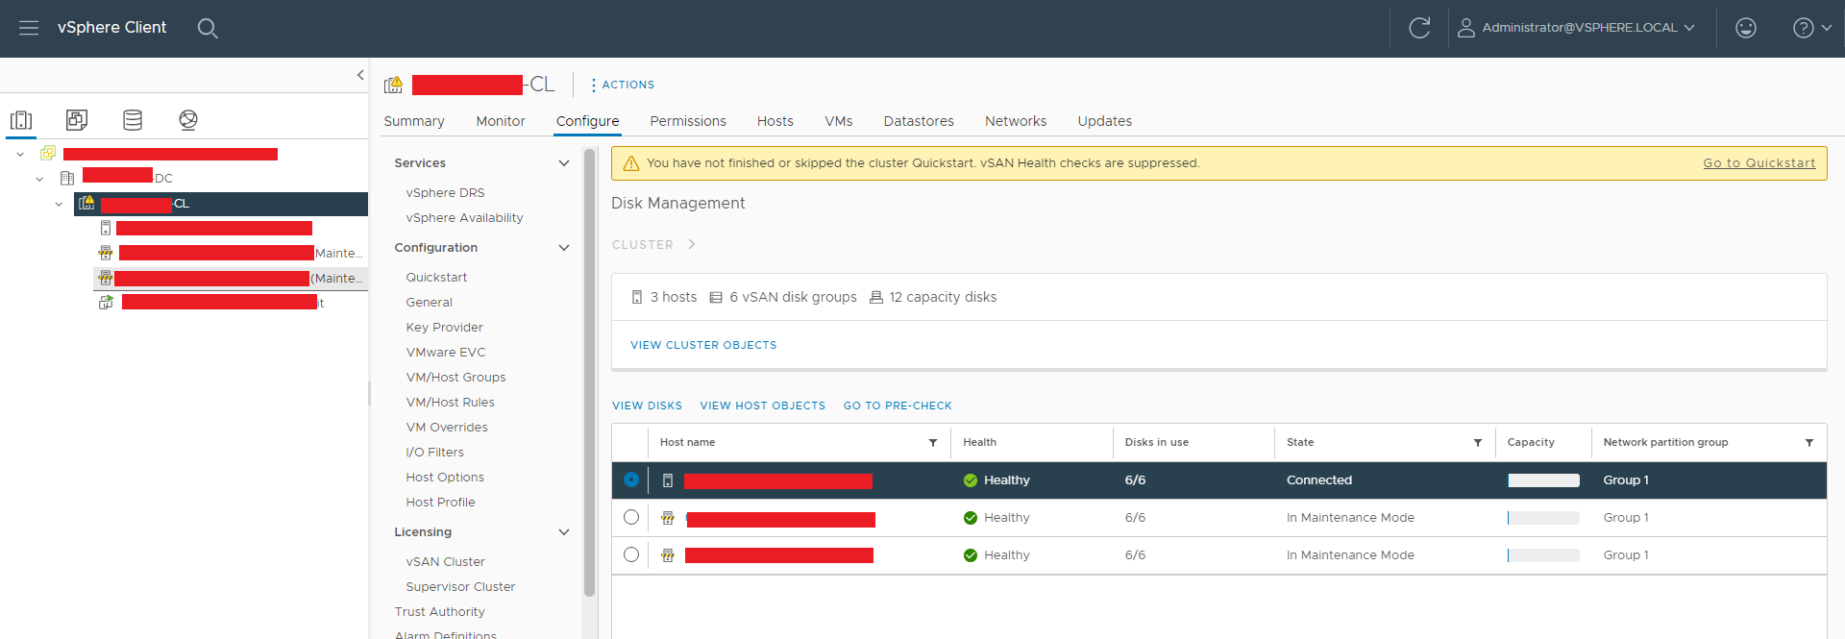Filter the State column
The image size is (1845, 639).
pyautogui.click(x=1478, y=443)
